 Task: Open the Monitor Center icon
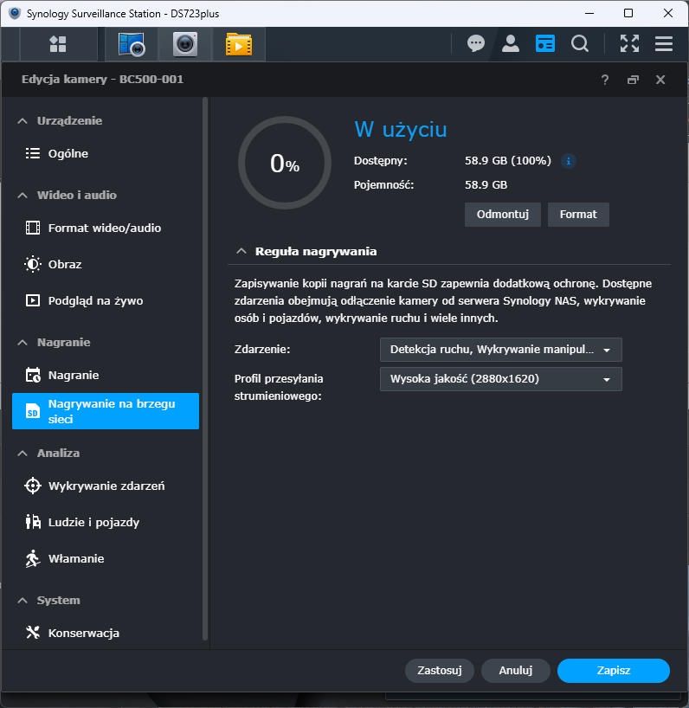pos(132,44)
